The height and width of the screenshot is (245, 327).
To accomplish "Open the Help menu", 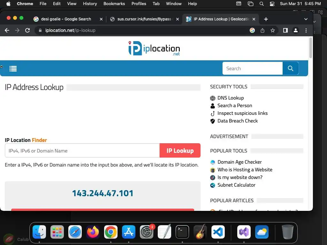I will coord(192,4).
